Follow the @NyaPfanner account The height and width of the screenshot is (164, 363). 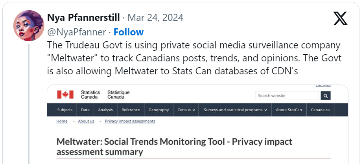(x=129, y=32)
